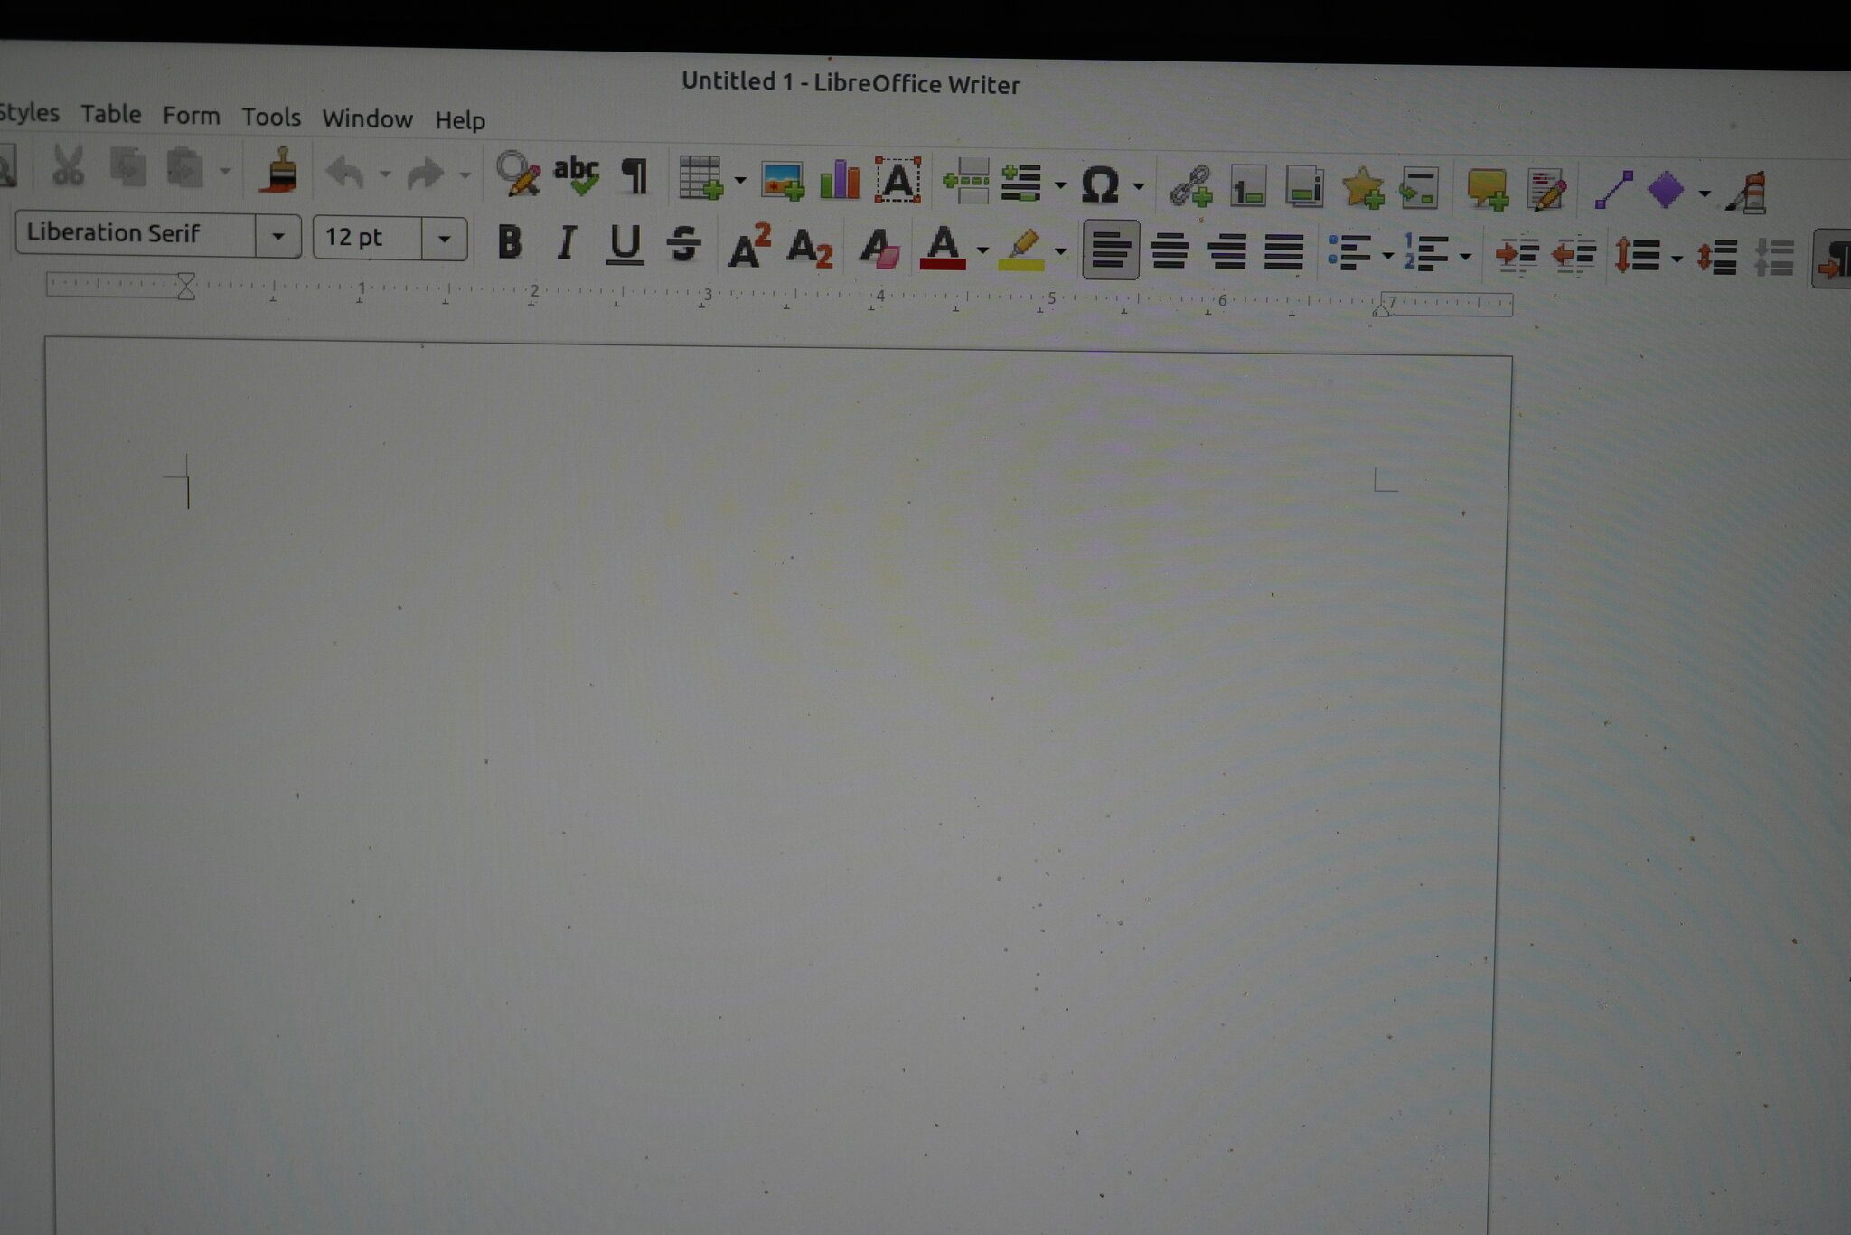Viewport: 1851px width, 1235px height.
Task: Apply yellow highlighting color
Action: coord(1021,250)
